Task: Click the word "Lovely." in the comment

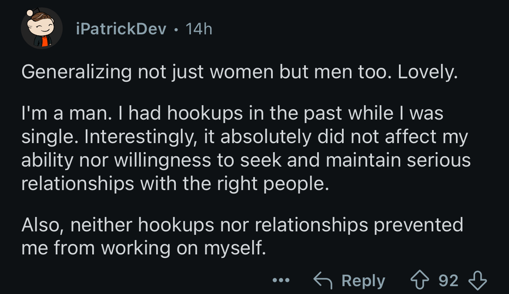Action: pyautogui.click(x=428, y=72)
